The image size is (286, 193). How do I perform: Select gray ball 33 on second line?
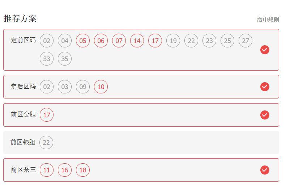pyautogui.click(x=47, y=59)
